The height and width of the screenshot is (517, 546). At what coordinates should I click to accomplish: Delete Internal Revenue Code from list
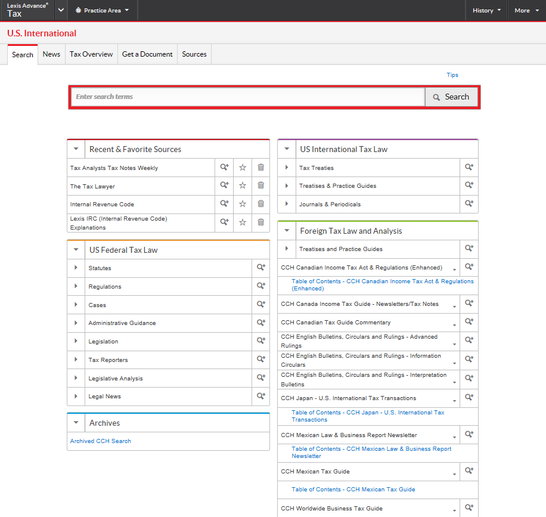coord(261,203)
